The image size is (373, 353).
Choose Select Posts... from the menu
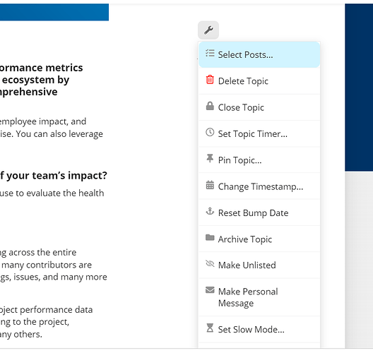pos(259,54)
